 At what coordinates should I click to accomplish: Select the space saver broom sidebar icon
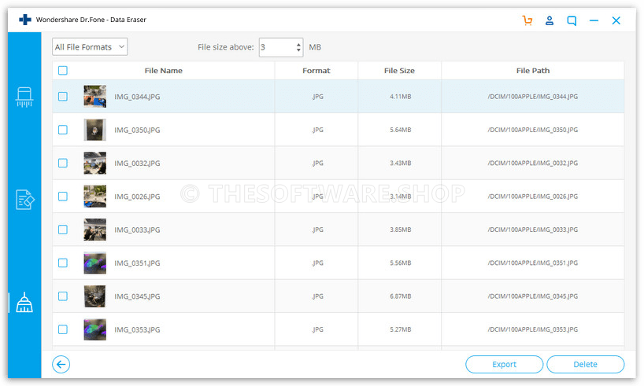click(x=24, y=303)
